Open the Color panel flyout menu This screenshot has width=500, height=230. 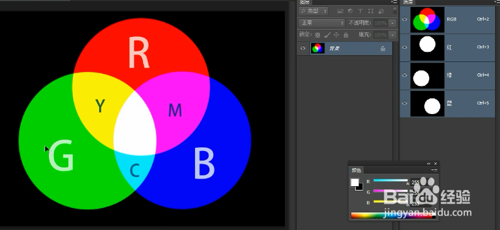434,170
